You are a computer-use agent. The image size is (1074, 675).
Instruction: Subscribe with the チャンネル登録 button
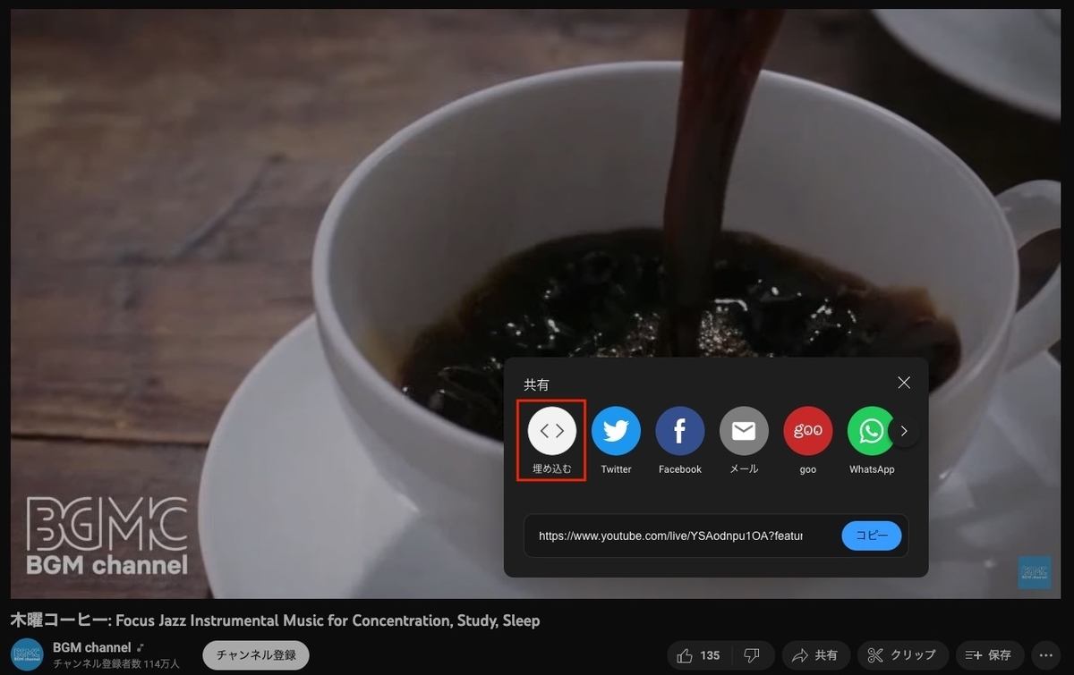click(256, 654)
